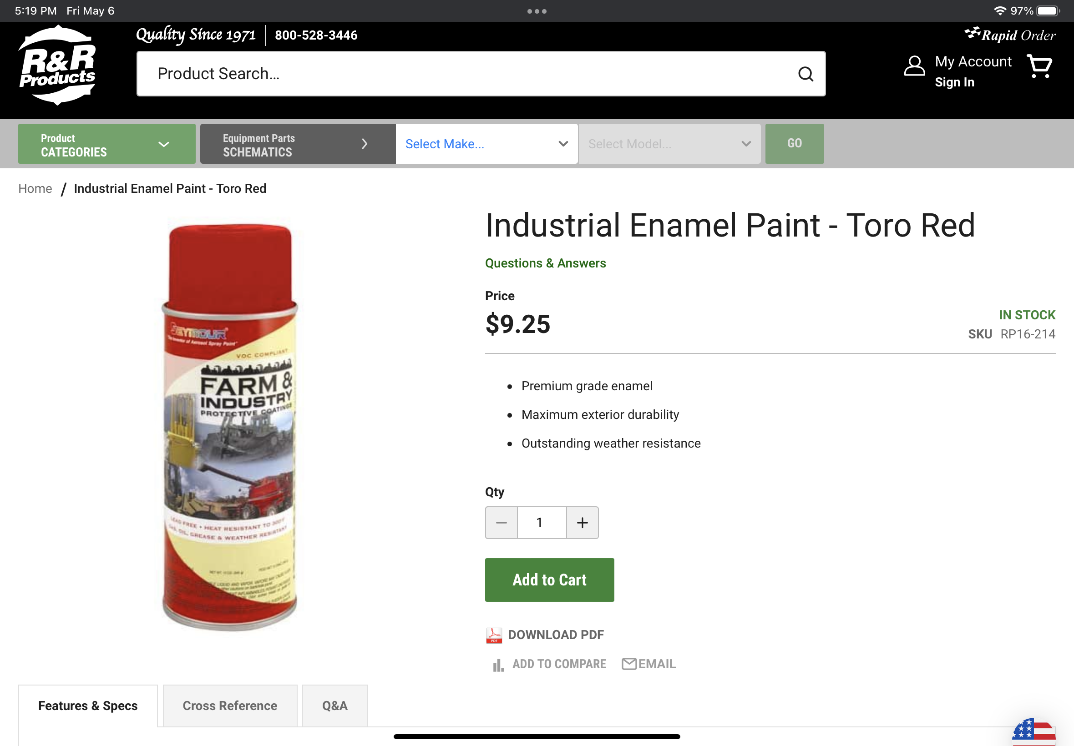Image resolution: width=1074 pixels, height=746 pixels.
Task: Click the Home breadcrumb link
Action: [35, 188]
